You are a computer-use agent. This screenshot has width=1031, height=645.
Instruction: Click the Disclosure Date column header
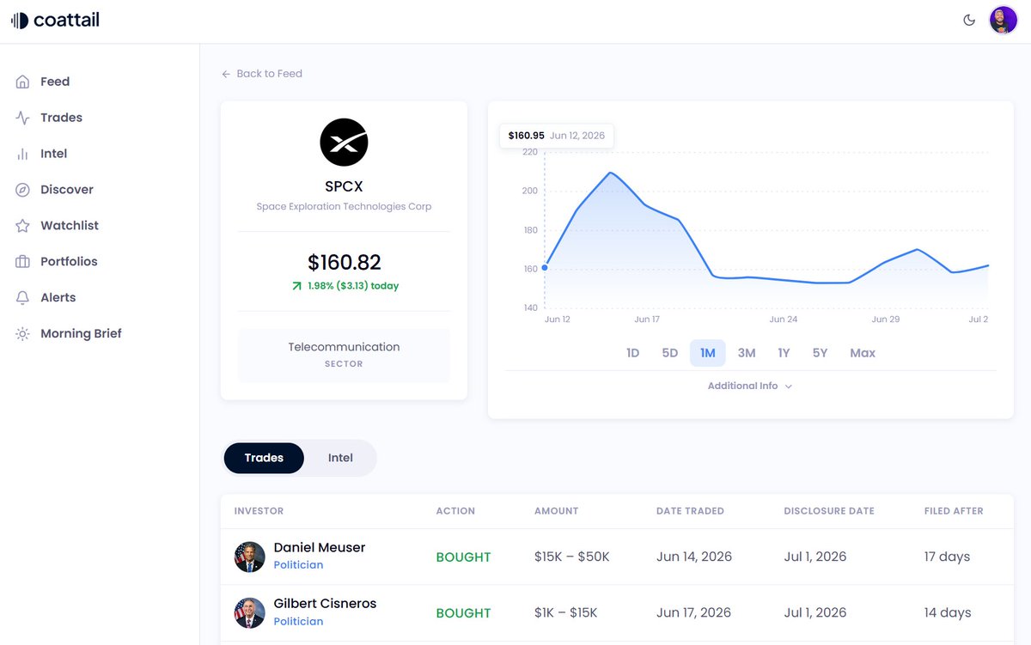[829, 511]
